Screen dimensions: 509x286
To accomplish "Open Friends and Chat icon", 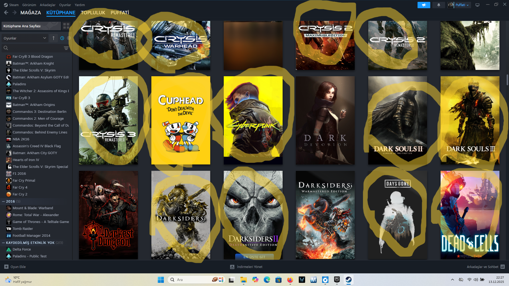I will [x=503, y=267].
